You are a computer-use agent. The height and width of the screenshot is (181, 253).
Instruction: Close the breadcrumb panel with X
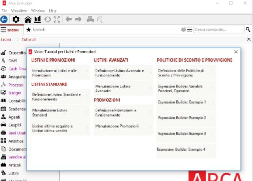click(x=249, y=39)
